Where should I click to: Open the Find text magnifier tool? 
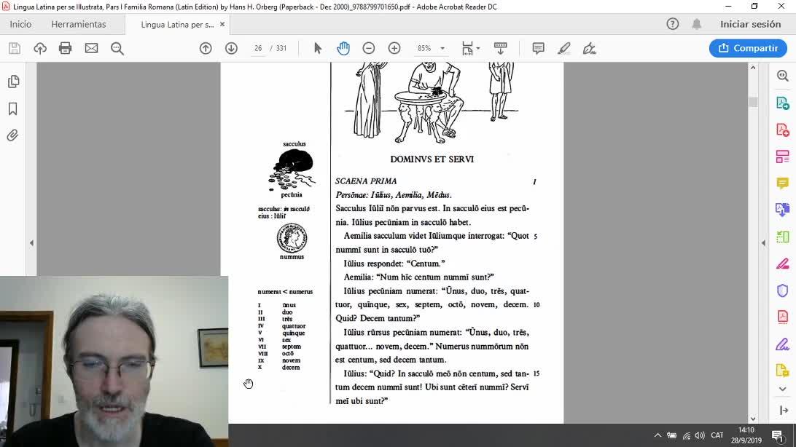click(x=117, y=48)
